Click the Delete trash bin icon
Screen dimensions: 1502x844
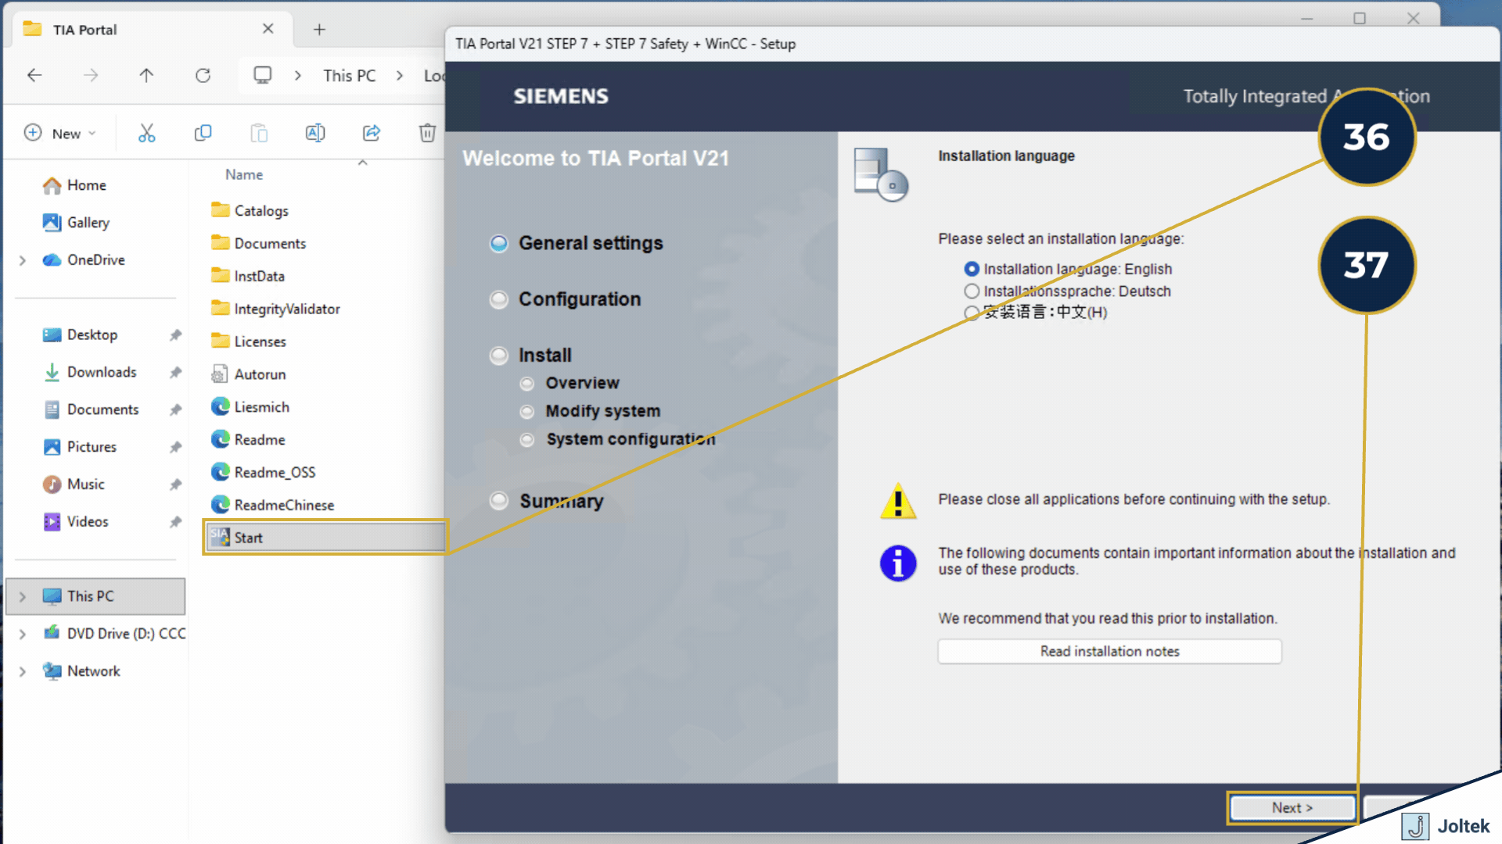427,134
